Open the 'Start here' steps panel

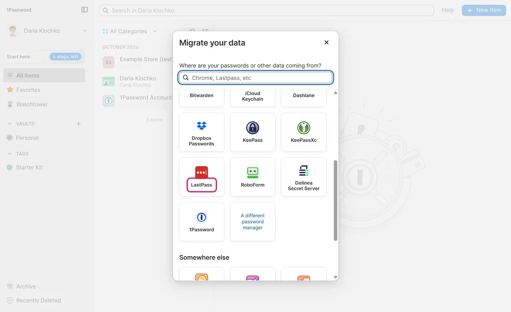coord(44,57)
